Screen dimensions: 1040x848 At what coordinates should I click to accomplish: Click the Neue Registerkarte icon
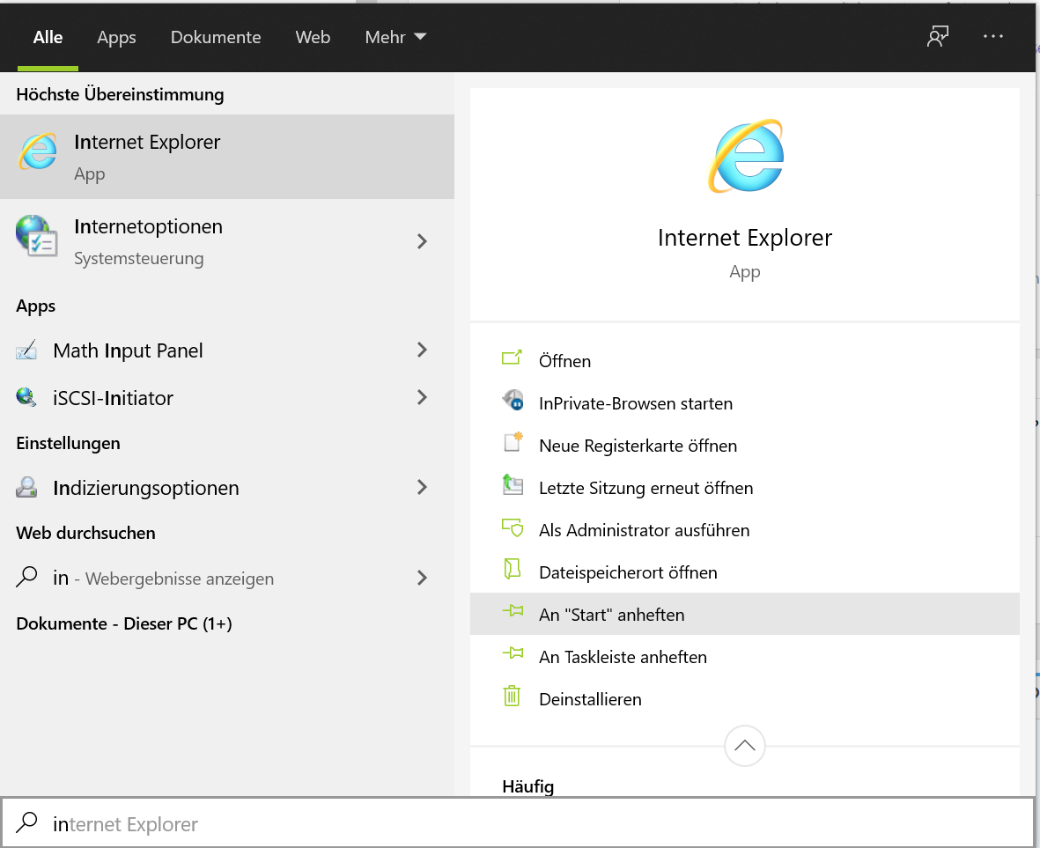click(x=513, y=442)
